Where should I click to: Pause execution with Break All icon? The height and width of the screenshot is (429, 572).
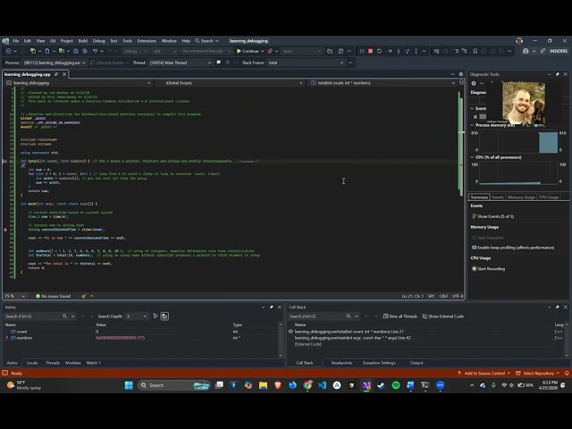click(362, 51)
